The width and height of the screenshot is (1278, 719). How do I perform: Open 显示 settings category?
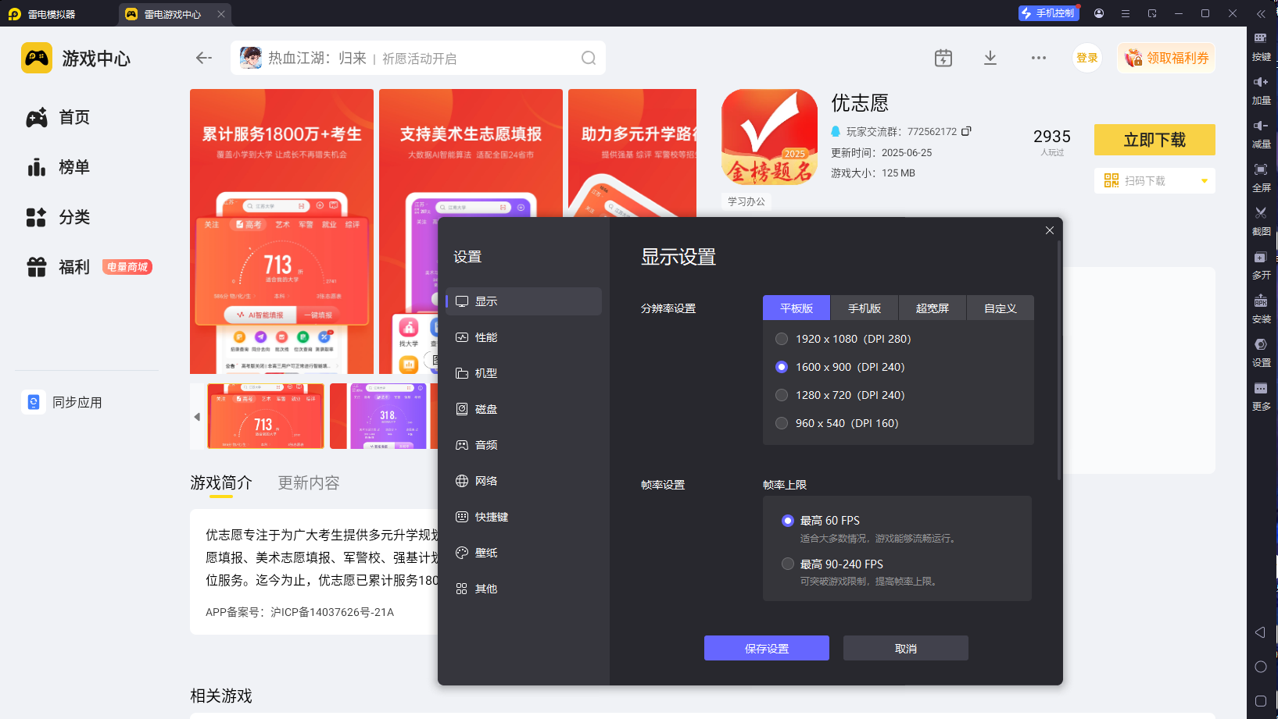point(524,301)
